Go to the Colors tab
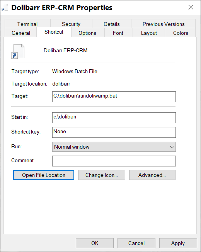 (181, 33)
